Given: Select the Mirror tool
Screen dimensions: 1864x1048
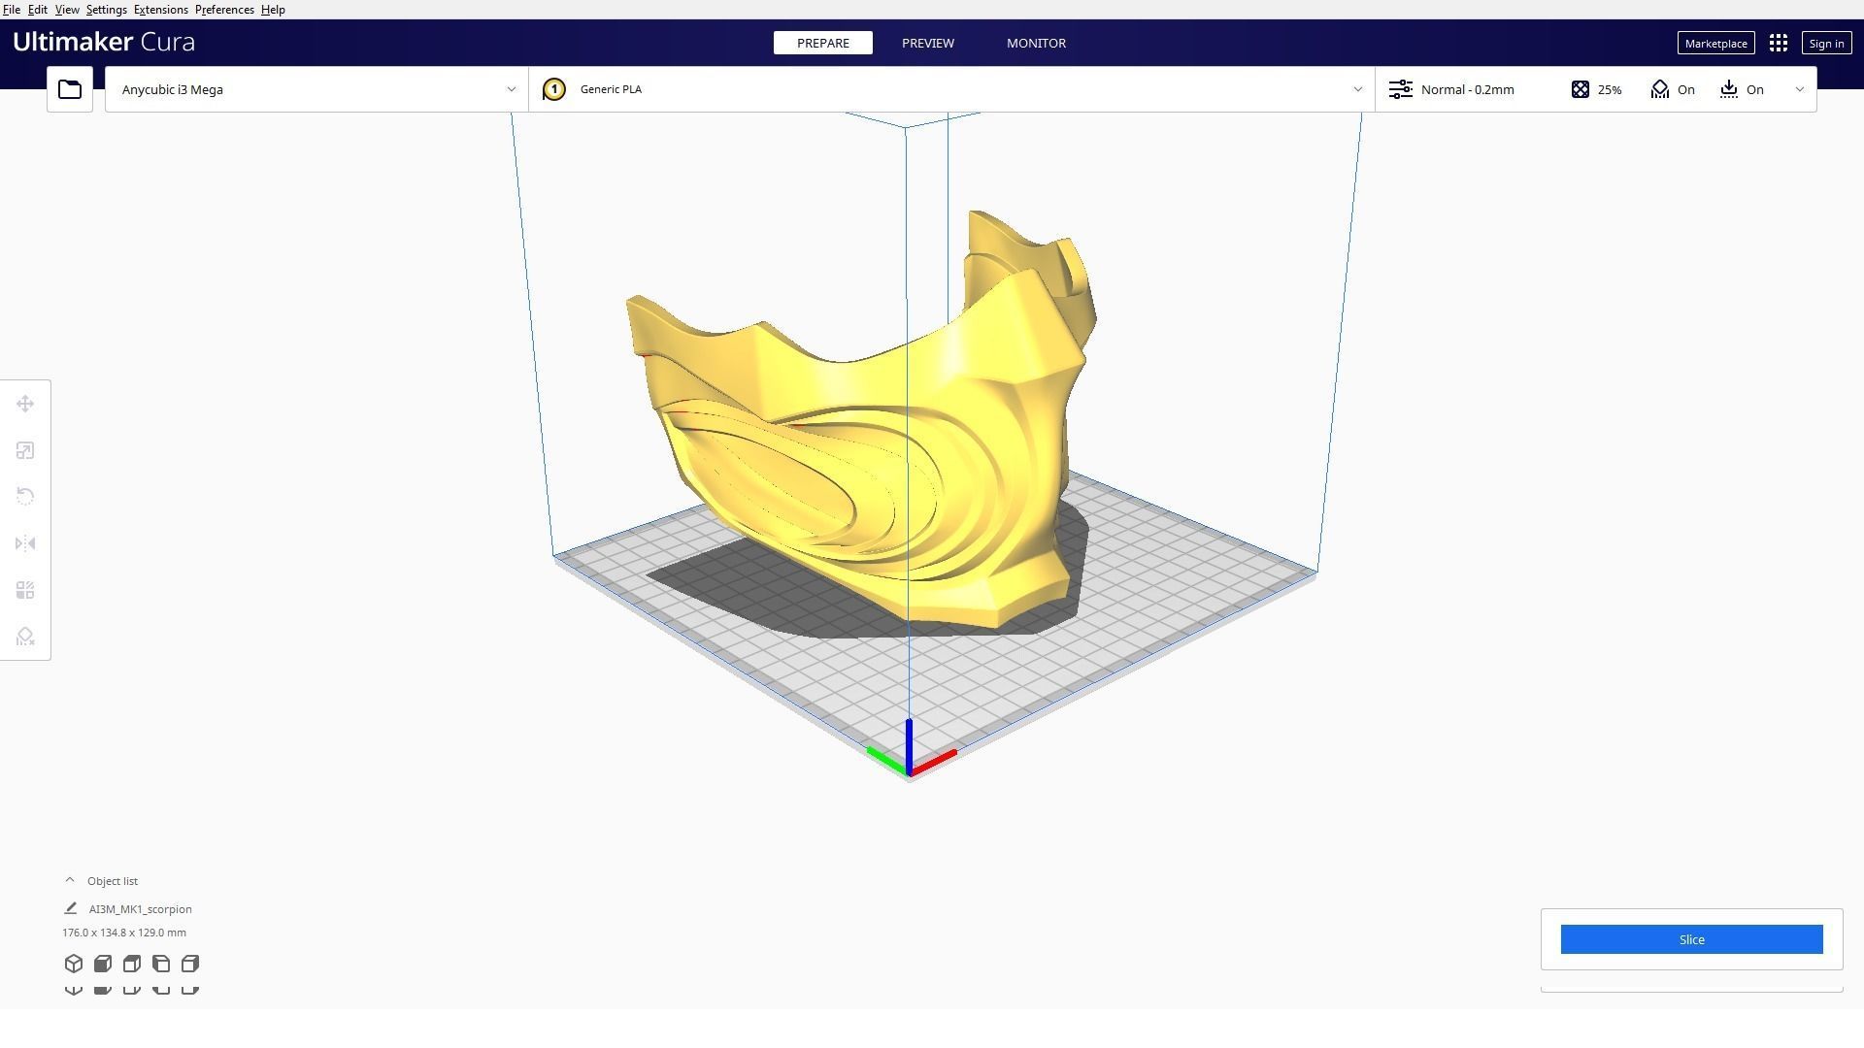Looking at the screenshot, I should pyautogui.click(x=25, y=543).
